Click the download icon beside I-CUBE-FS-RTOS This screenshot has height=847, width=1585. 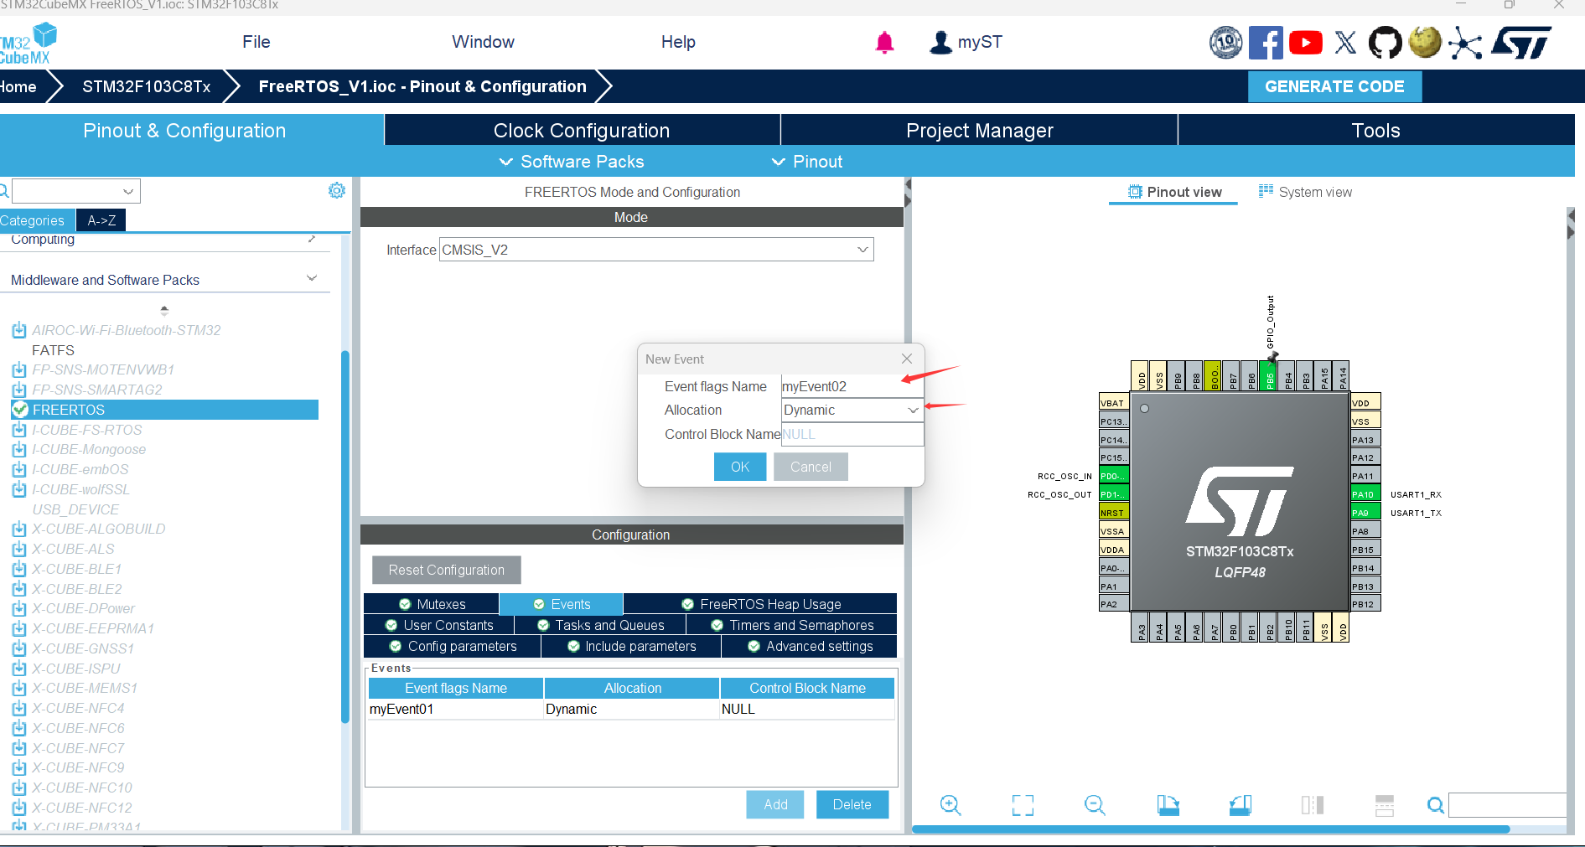19,430
